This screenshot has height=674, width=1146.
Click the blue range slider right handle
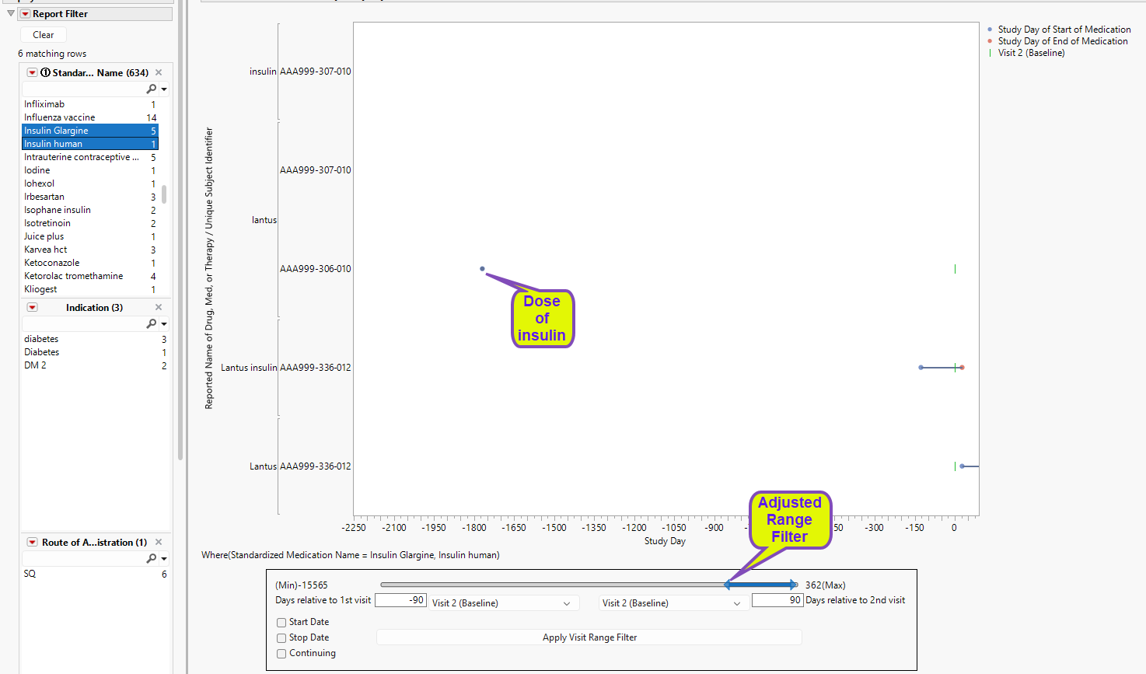[x=794, y=585]
